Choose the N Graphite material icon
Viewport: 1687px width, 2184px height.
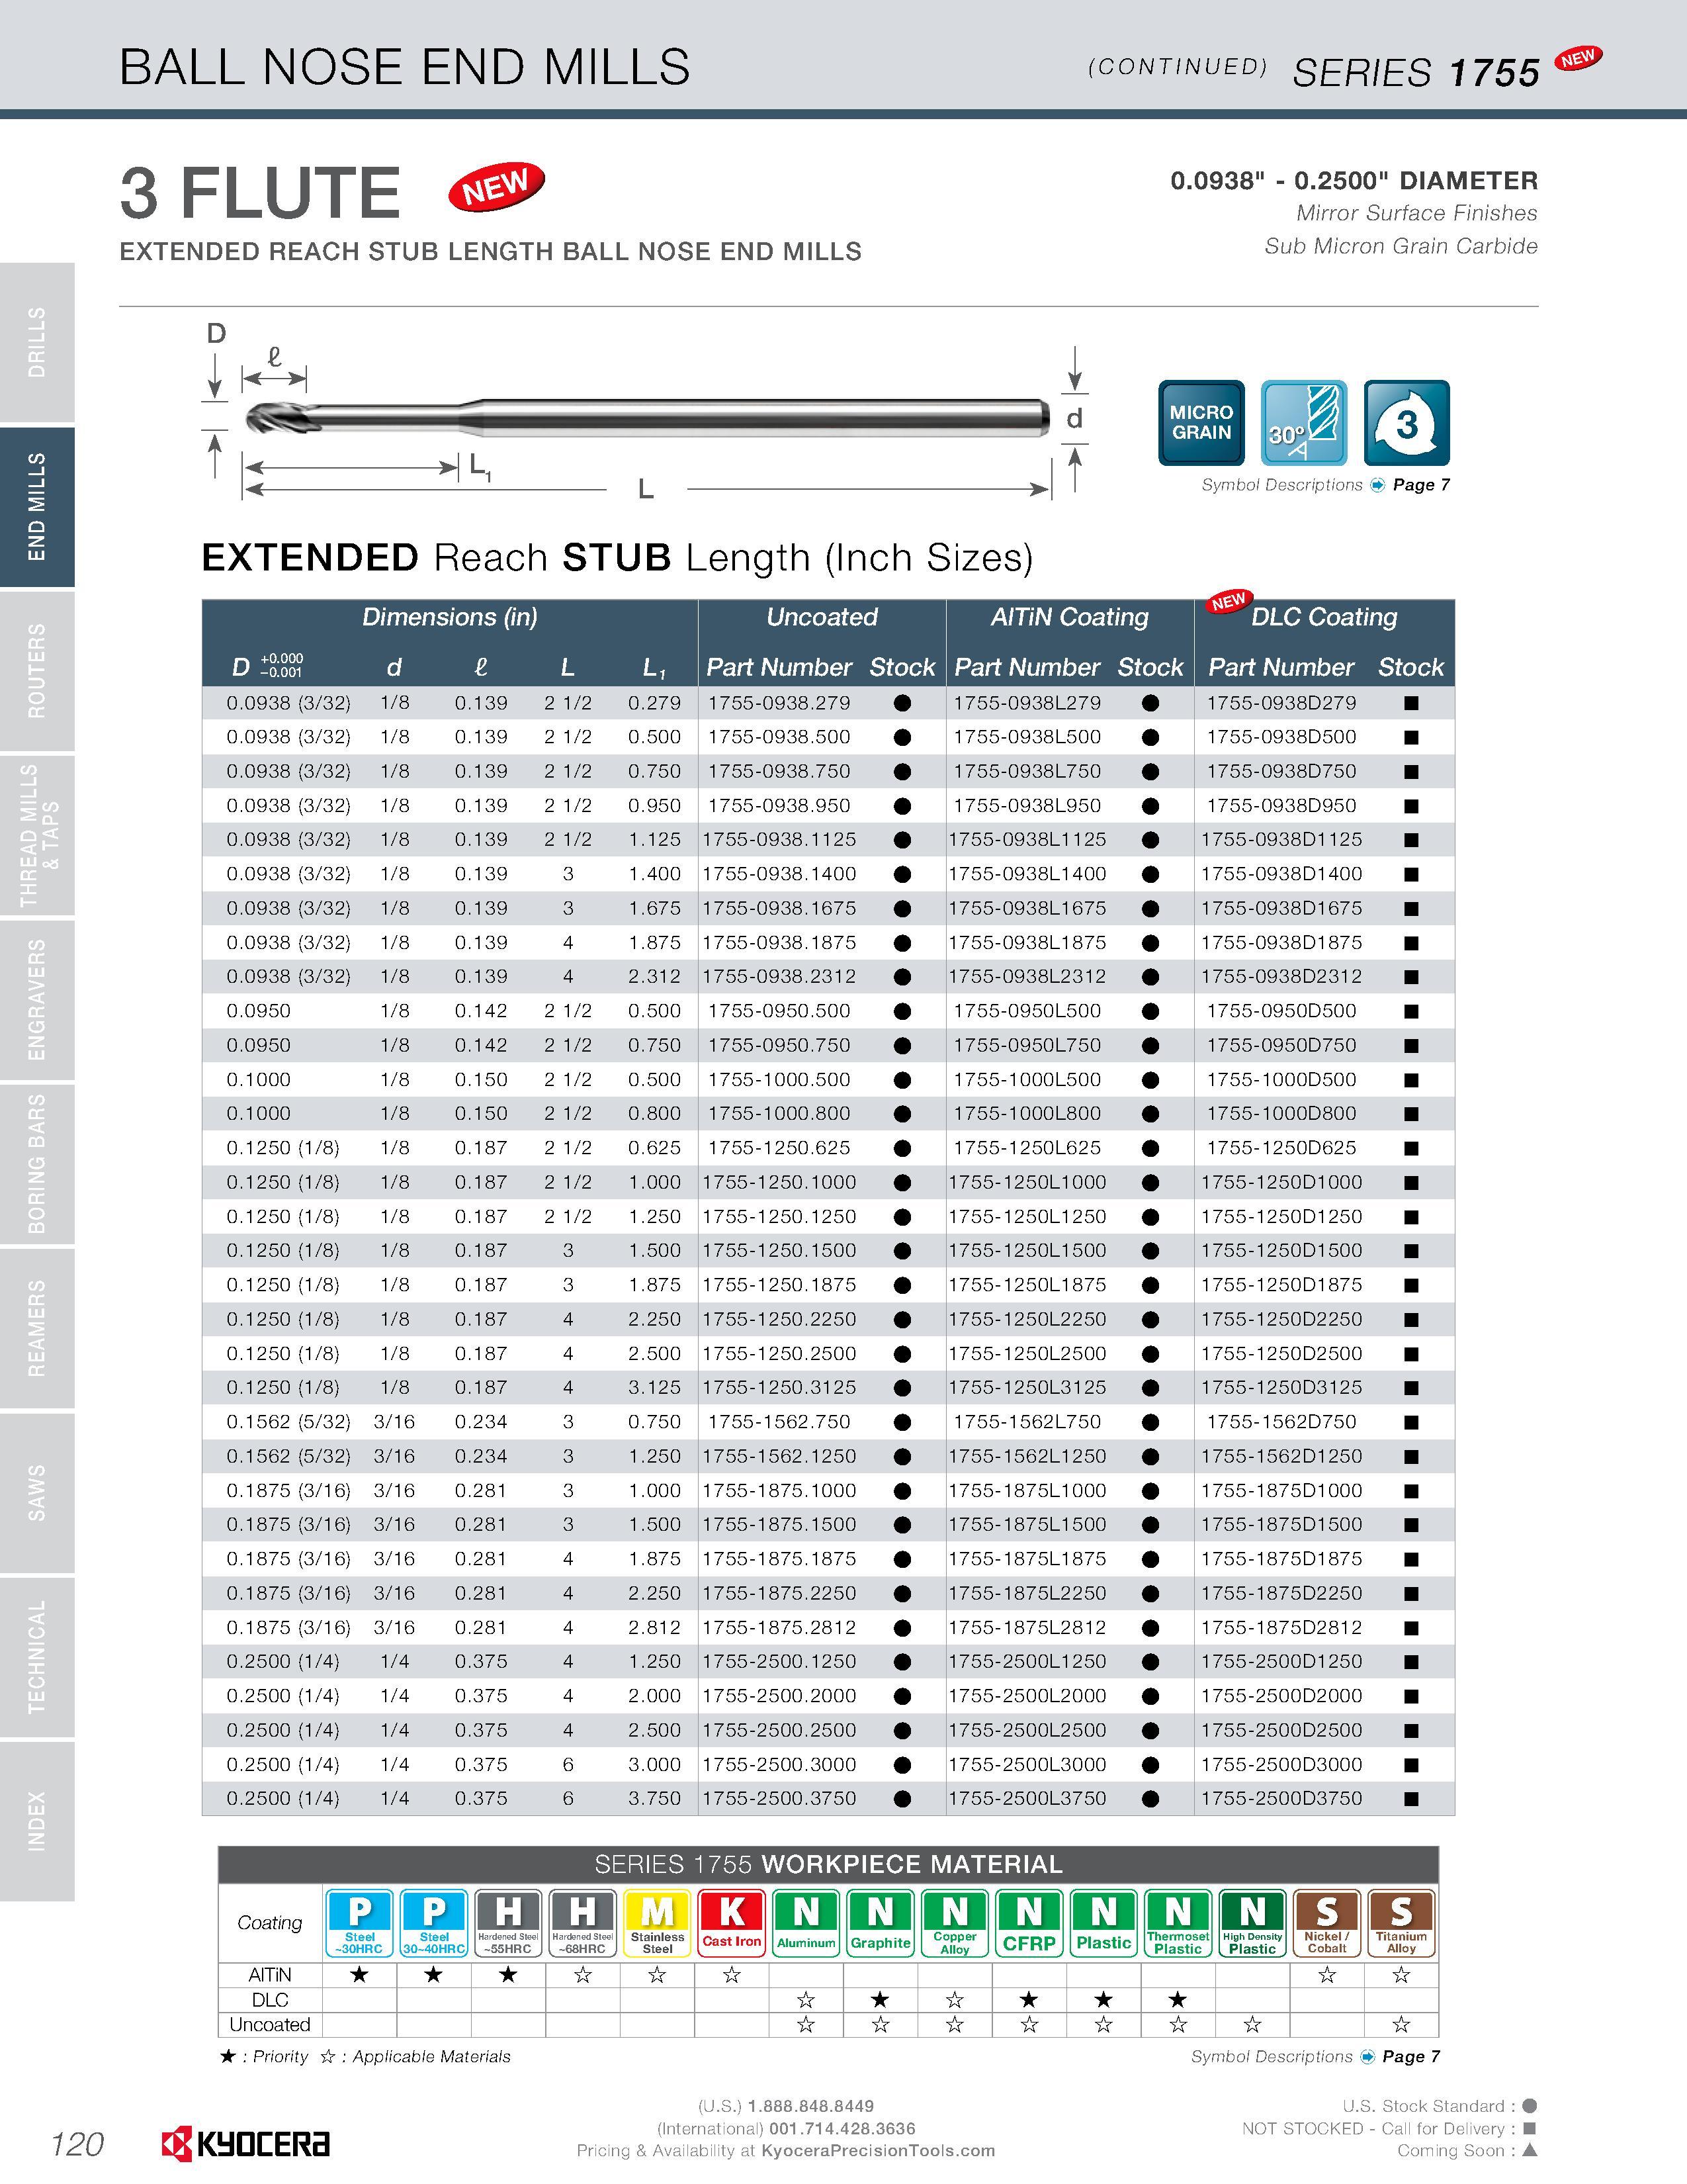coord(881,1923)
